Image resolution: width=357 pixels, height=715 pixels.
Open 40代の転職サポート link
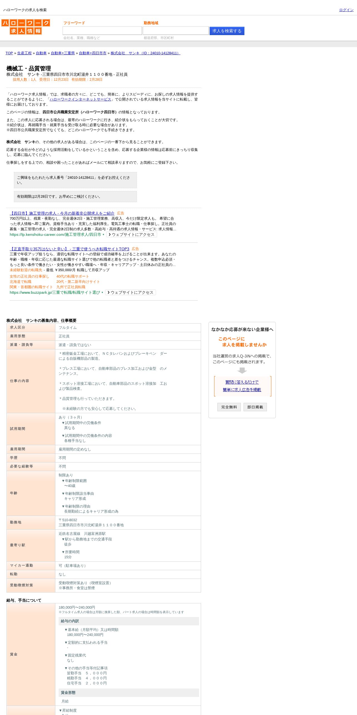[x=73, y=276]
